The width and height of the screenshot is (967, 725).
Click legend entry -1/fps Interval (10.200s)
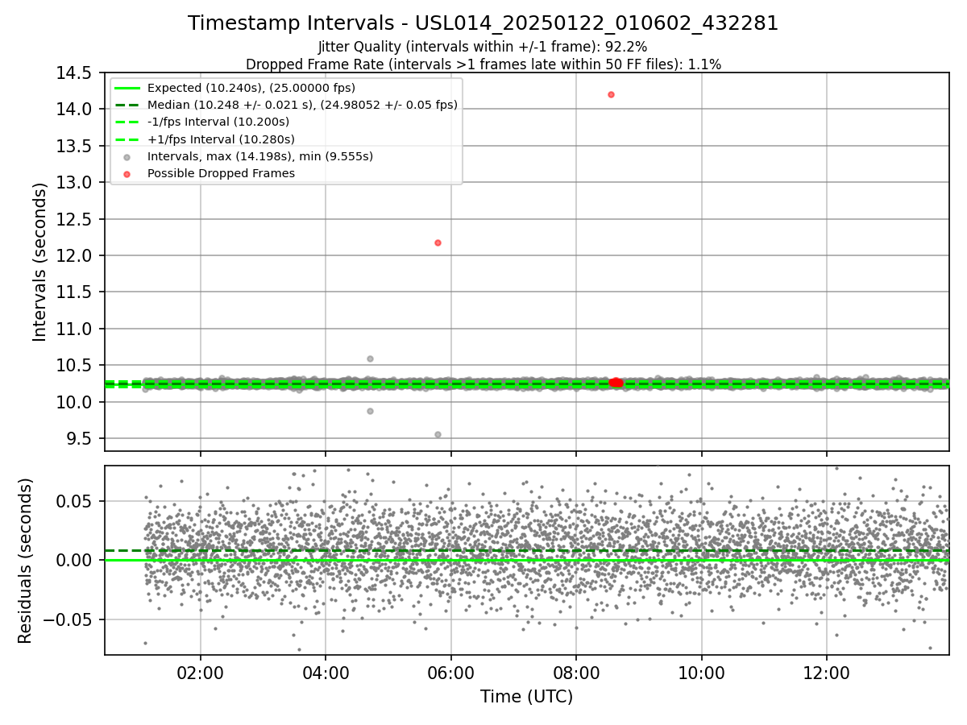(218, 122)
